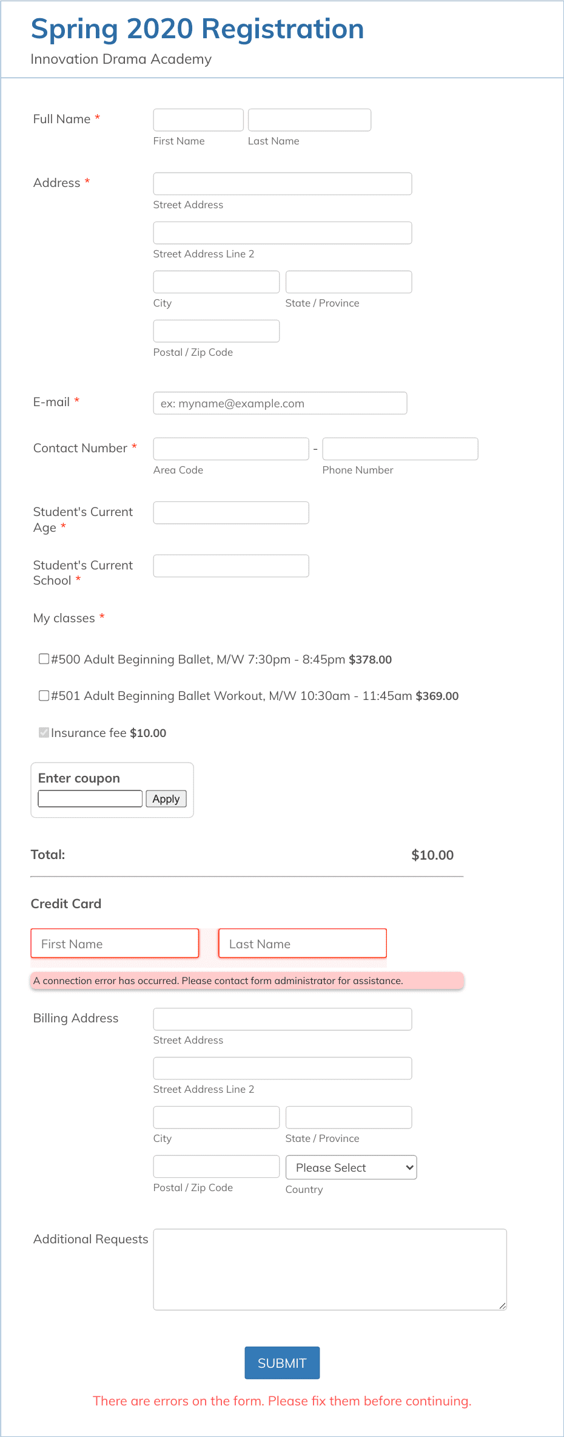The width and height of the screenshot is (564, 1437).
Task: Click the Apply coupon button
Action: pos(166,798)
